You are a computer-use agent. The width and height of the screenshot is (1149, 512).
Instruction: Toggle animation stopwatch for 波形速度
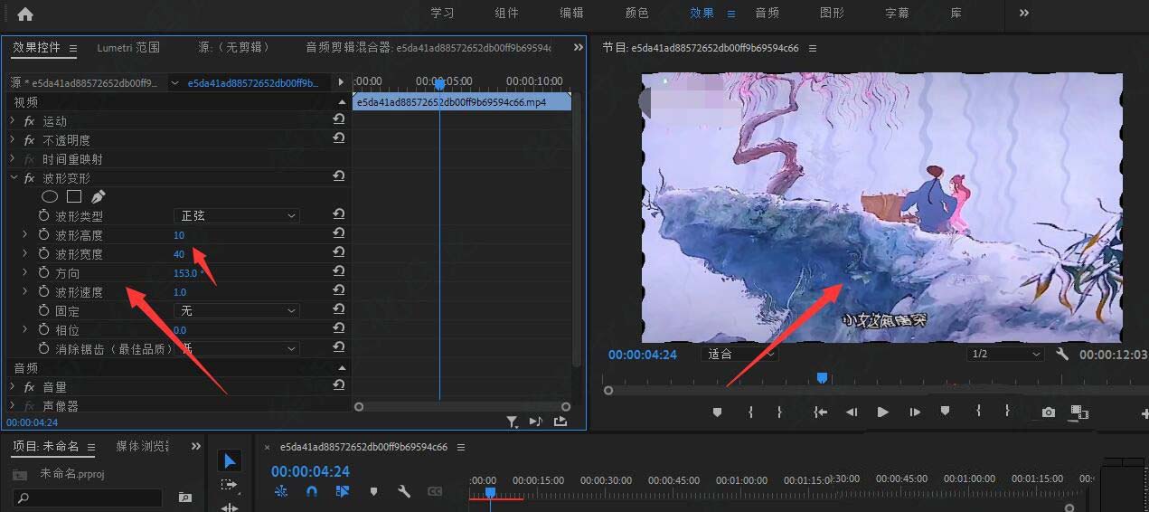point(43,291)
